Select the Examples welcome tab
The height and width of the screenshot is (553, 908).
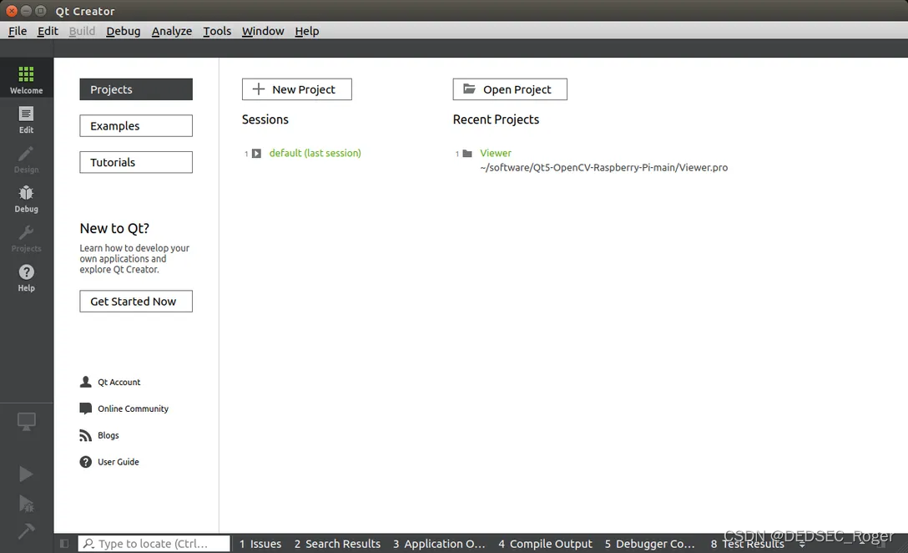(136, 126)
